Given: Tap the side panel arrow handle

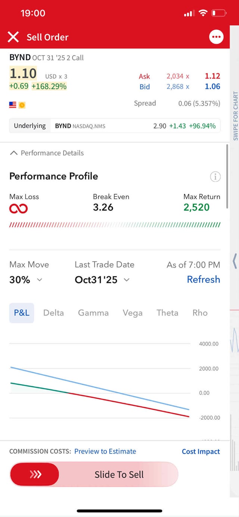Looking at the screenshot, I should tap(235, 261).
